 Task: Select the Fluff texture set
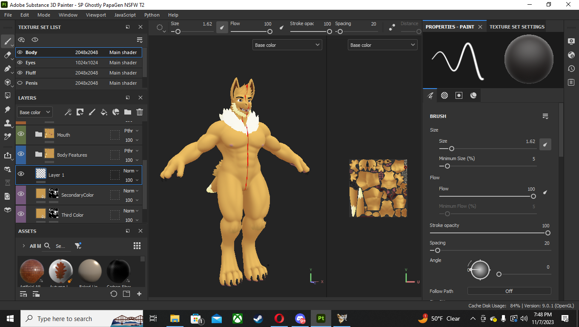pyautogui.click(x=31, y=73)
